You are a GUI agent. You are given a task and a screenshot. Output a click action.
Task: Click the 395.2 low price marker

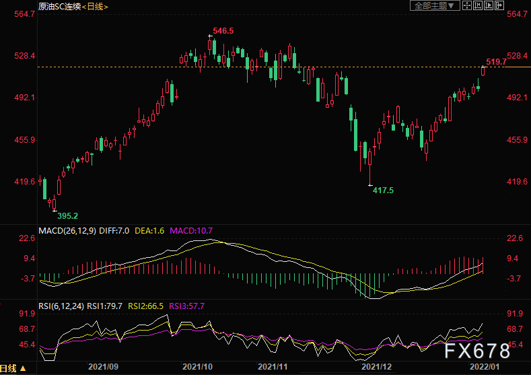[x=67, y=216]
